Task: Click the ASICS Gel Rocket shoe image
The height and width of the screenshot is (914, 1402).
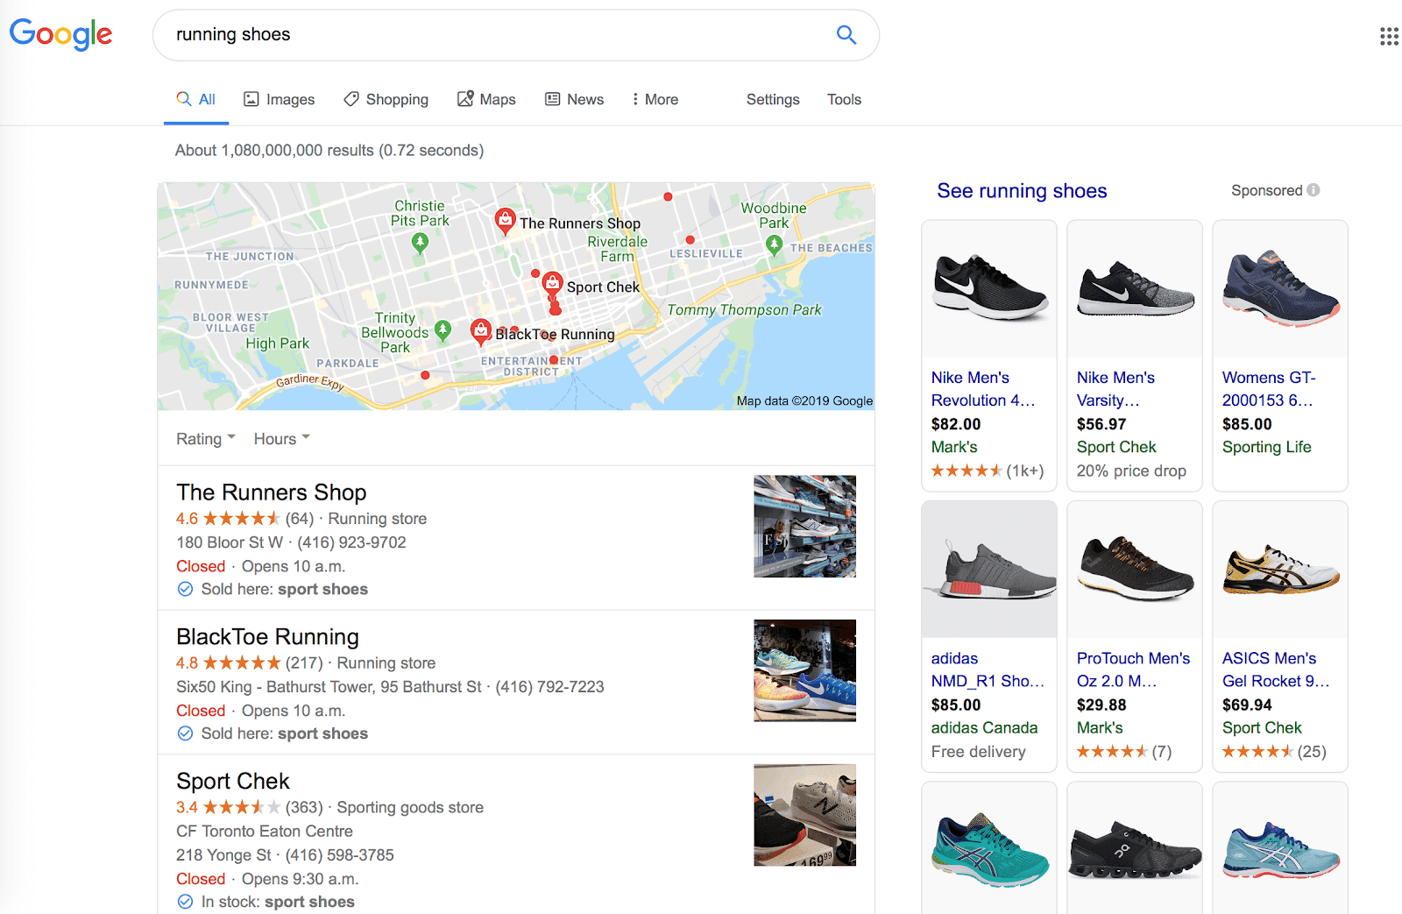Action: pyautogui.click(x=1281, y=570)
